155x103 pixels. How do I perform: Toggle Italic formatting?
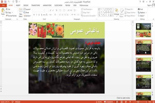pos(36,15)
